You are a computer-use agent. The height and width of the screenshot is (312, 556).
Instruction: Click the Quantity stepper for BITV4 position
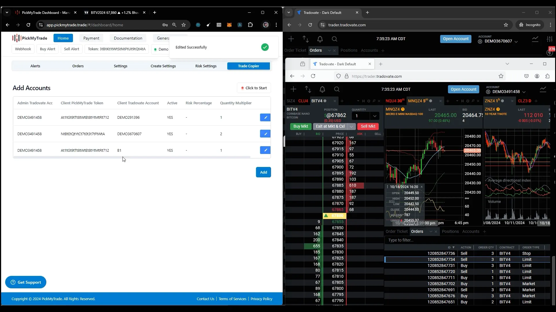[375, 116]
